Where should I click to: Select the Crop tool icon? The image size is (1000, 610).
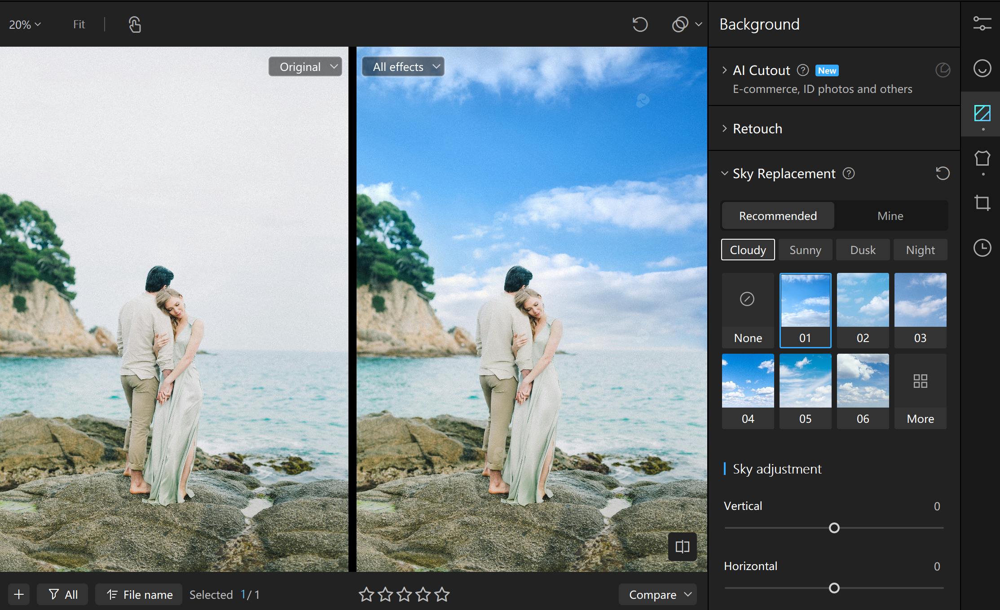pyautogui.click(x=982, y=203)
